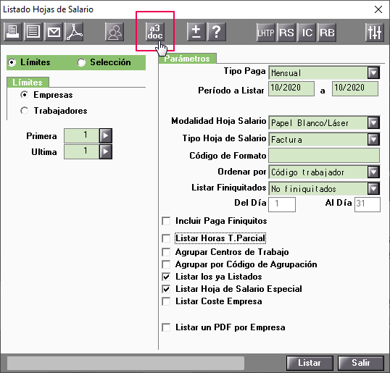Click the Ultima value field
Screen dimensions: 390x373
pyautogui.click(x=82, y=151)
